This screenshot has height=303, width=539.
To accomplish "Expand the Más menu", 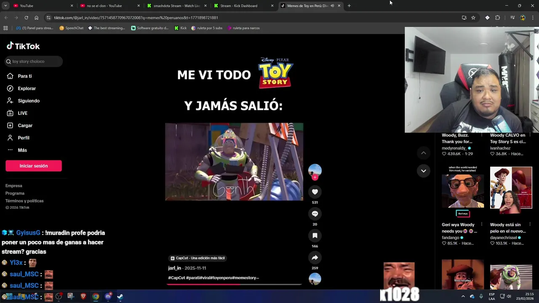I will [x=17, y=150].
